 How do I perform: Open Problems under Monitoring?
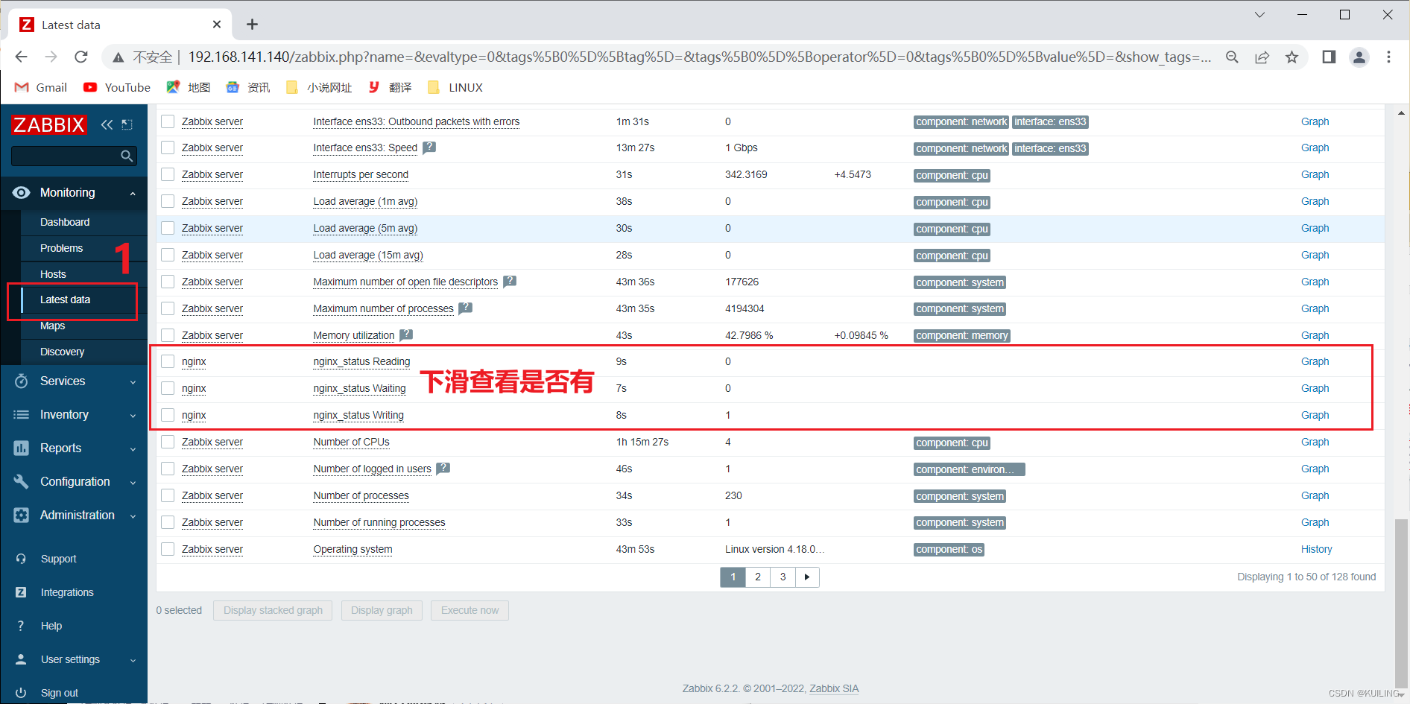[x=61, y=248]
